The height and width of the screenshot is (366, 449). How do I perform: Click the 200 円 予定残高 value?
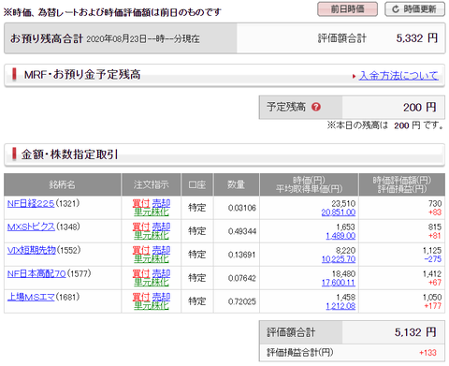(x=420, y=108)
